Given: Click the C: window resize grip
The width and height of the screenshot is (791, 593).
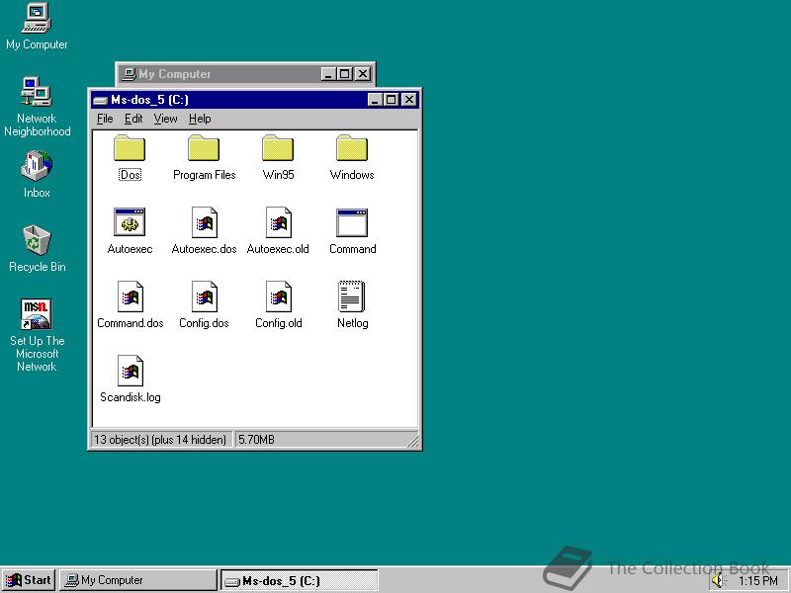Looking at the screenshot, I should click(412, 441).
